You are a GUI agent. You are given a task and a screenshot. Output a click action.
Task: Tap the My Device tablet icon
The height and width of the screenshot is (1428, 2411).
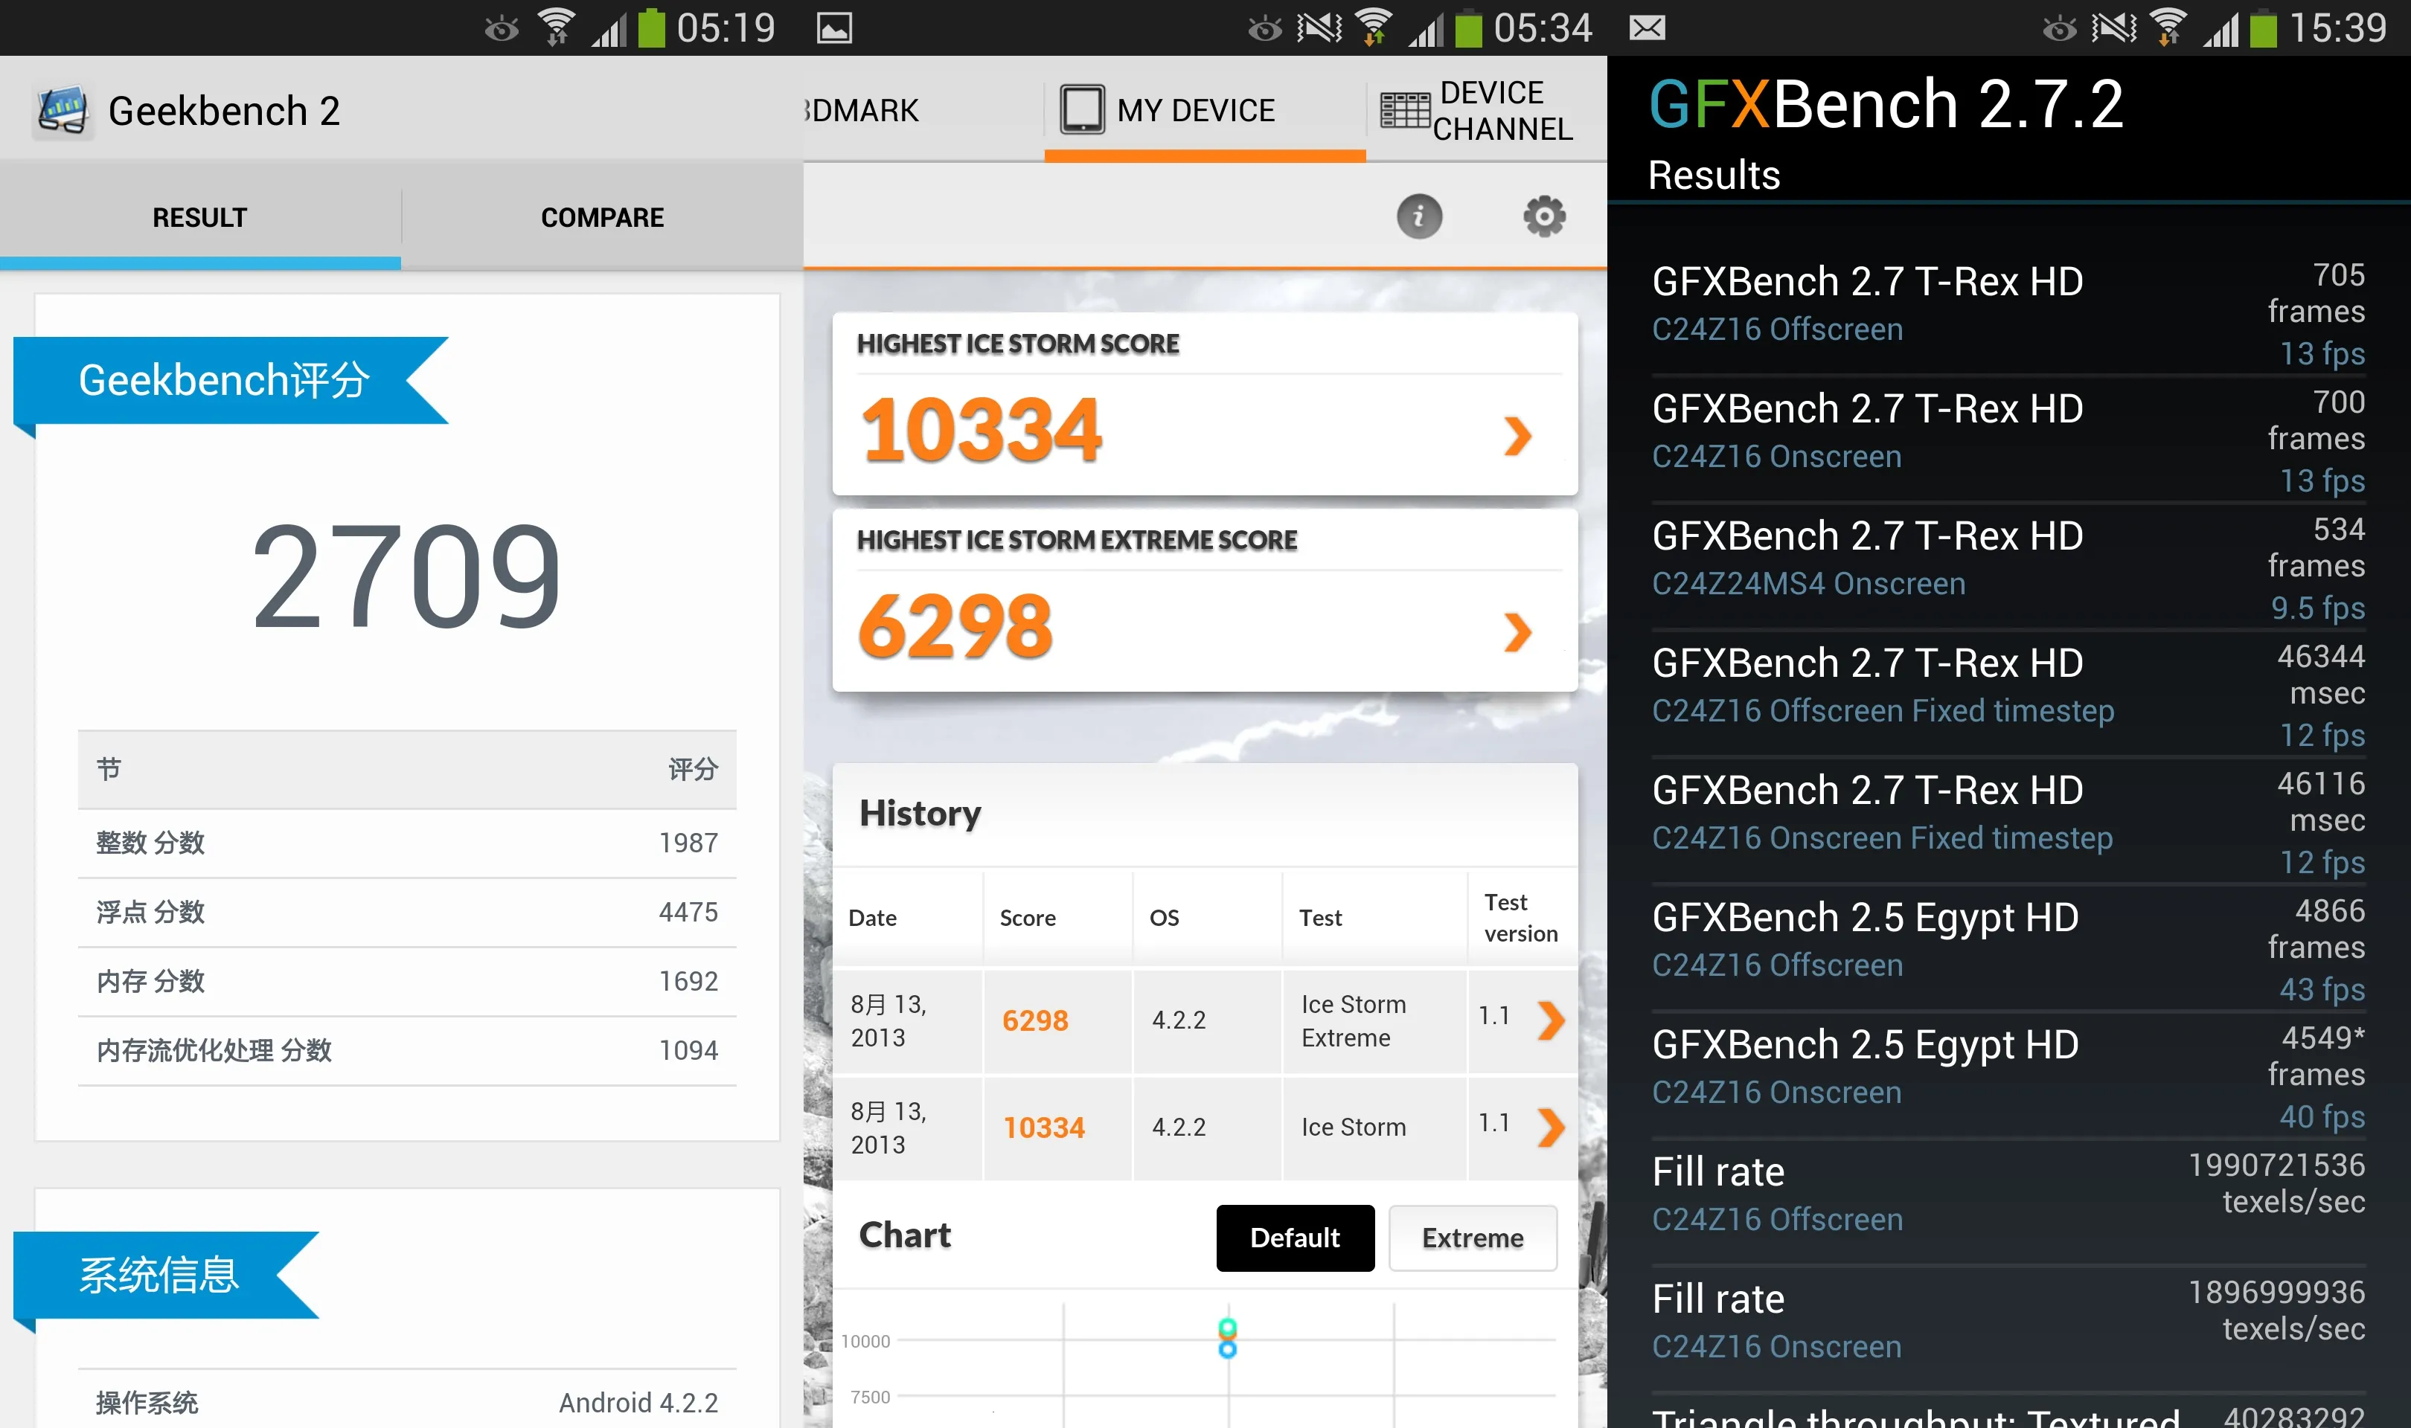pyautogui.click(x=1082, y=109)
